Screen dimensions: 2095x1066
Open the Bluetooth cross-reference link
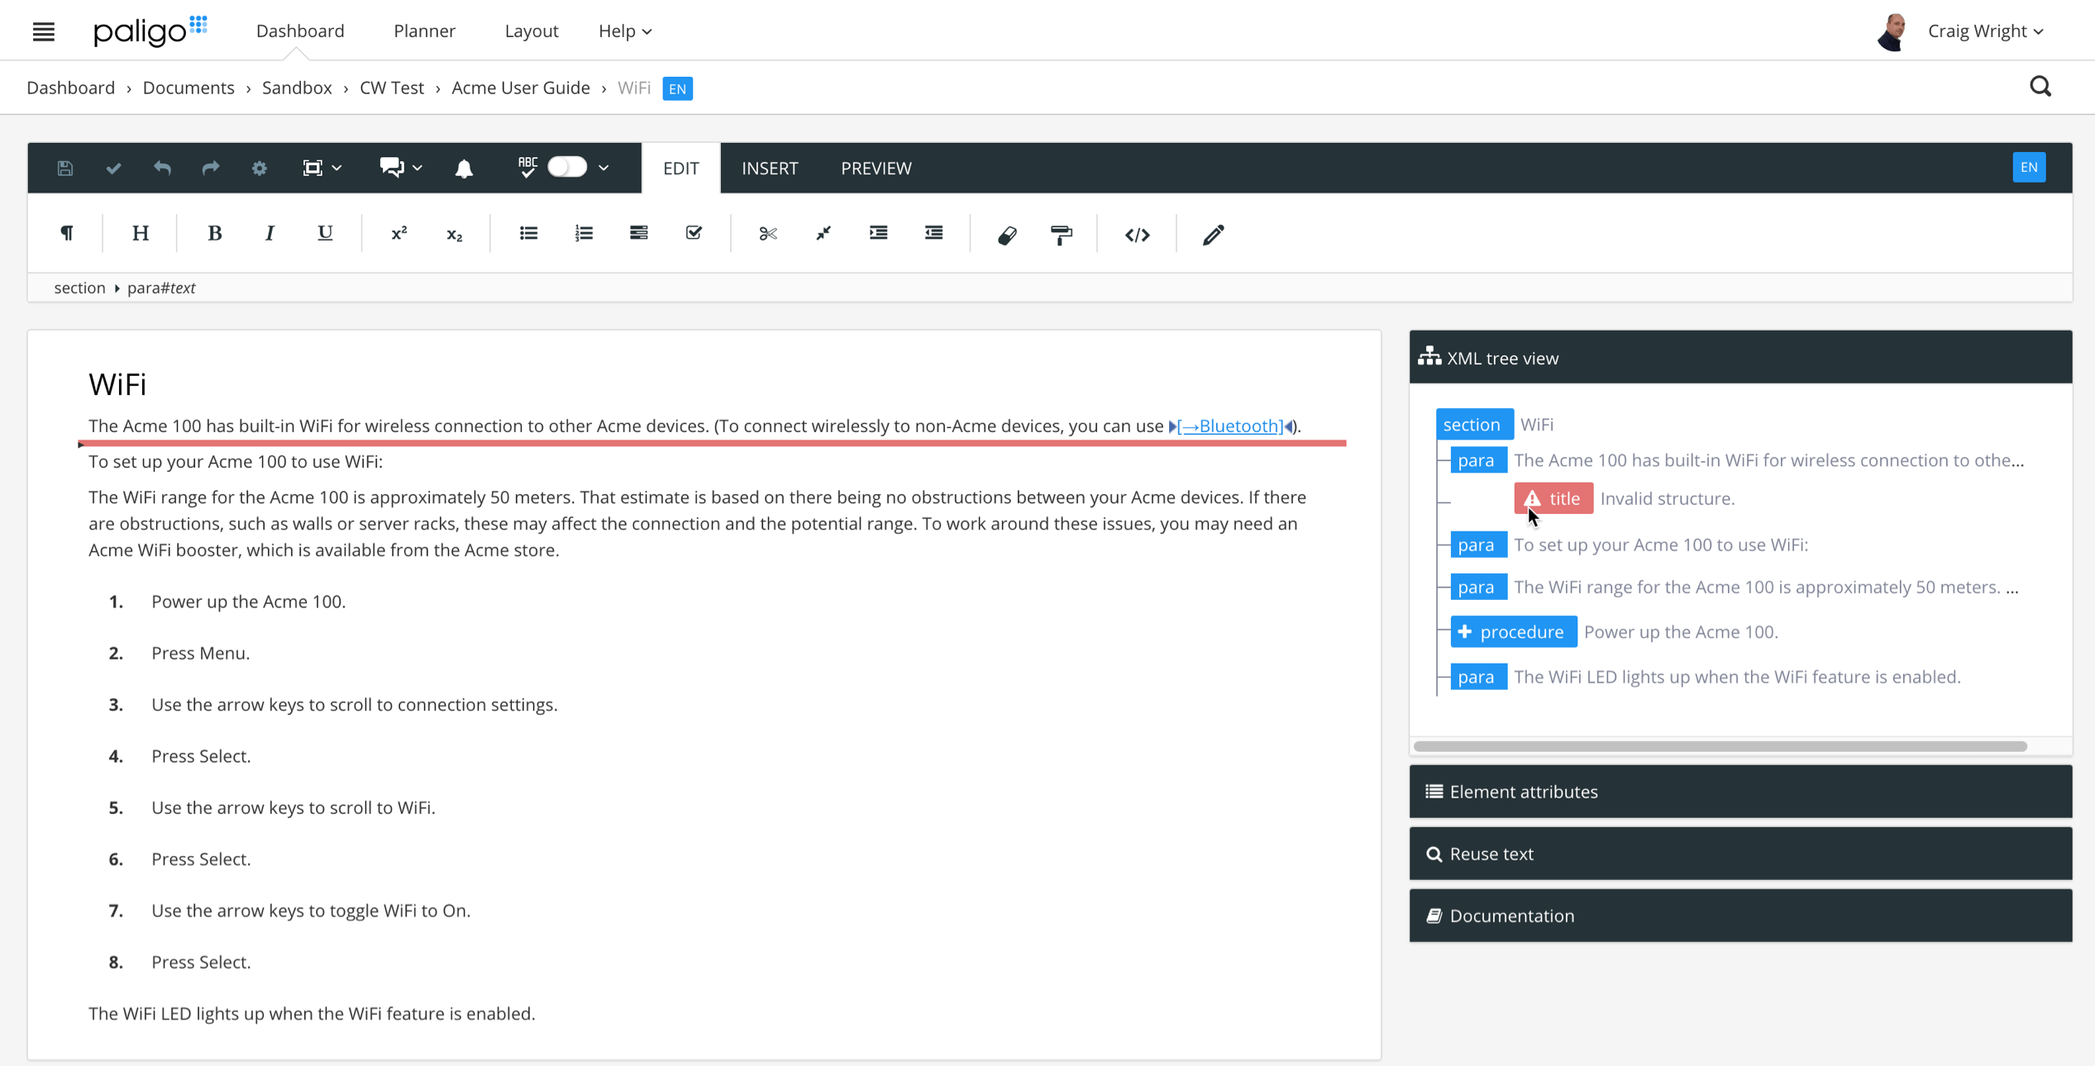[1229, 426]
